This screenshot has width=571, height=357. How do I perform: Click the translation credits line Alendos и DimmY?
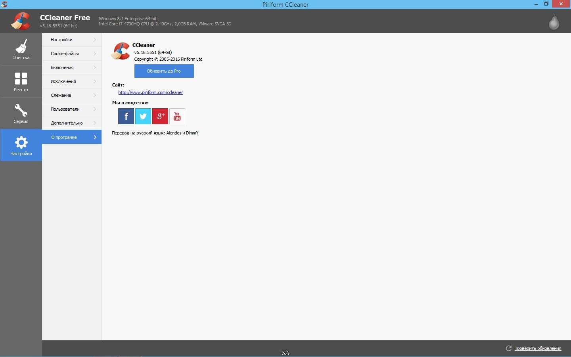155,133
